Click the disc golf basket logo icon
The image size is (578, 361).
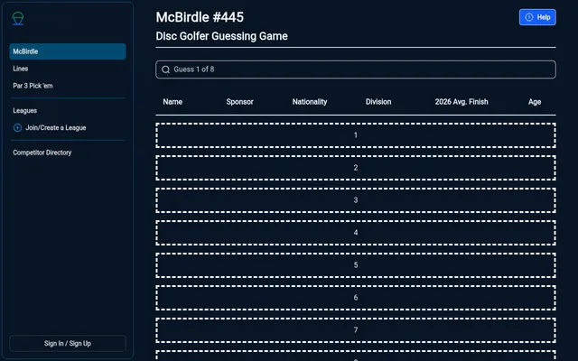18,18
